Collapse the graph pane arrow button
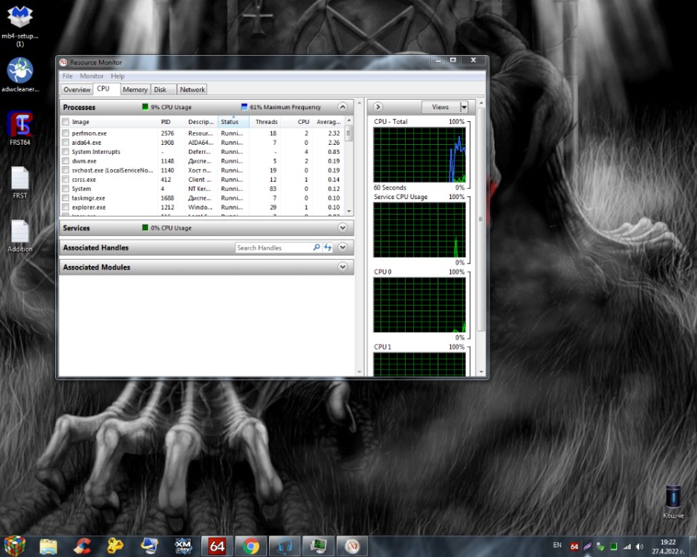Screen dimensions: 697x557 click(x=377, y=107)
